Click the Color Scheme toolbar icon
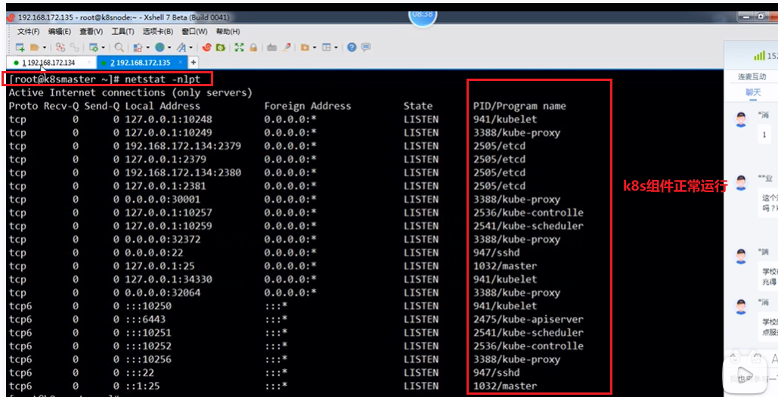778x397 pixels. (x=138, y=47)
